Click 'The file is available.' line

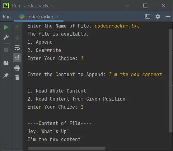click(x=58, y=34)
